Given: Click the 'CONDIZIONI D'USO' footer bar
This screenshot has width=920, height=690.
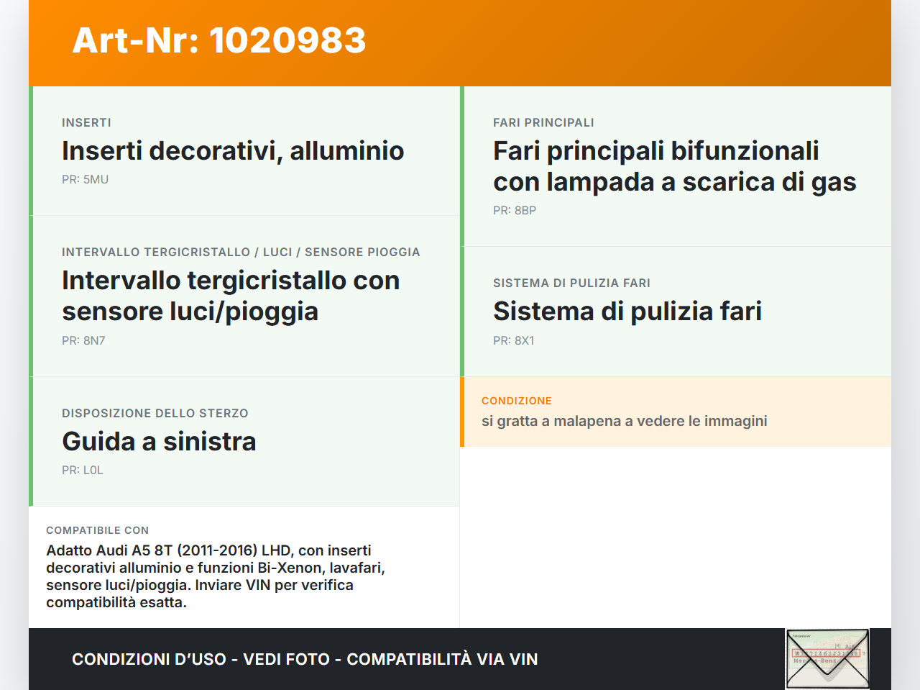Looking at the screenshot, I should [304, 658].
